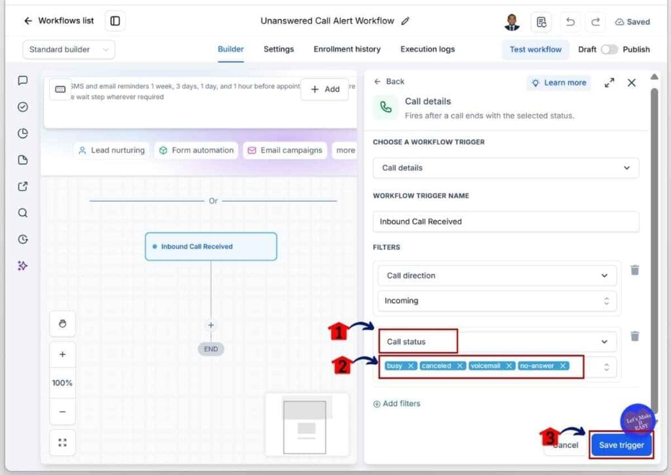Toggle the sidebar panel icon

pyautogui.click(x=115, y=21)
